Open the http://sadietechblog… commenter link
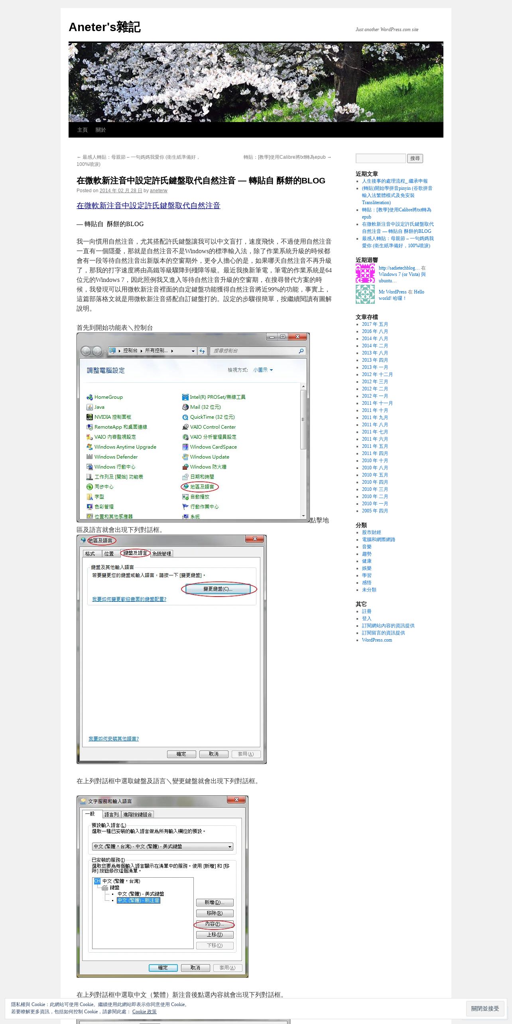The width and height of the screenshot is (512, 1024). point(399,268)
